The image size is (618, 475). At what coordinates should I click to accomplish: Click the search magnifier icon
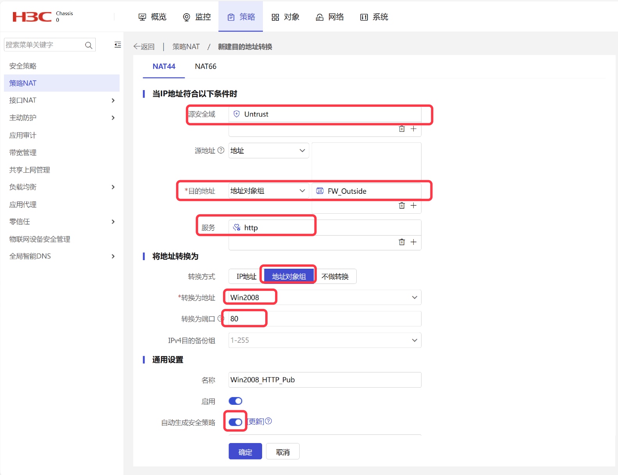pos(89,45)
